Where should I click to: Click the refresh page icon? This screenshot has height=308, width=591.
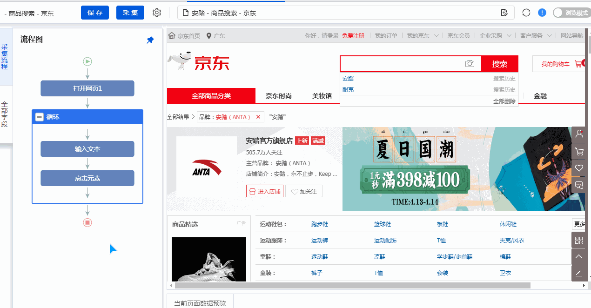(x=526, y=13)
